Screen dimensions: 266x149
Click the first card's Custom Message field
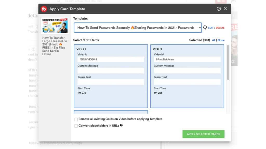click(111, 71)
